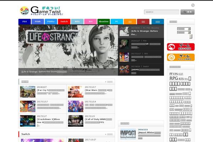Screen dimensions: 213x142
Task: Open the PSVita category tab
Action: [x=51, y=22]
